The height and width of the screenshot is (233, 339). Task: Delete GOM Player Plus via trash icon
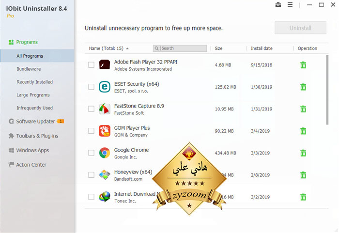click(x=303, y=131)
